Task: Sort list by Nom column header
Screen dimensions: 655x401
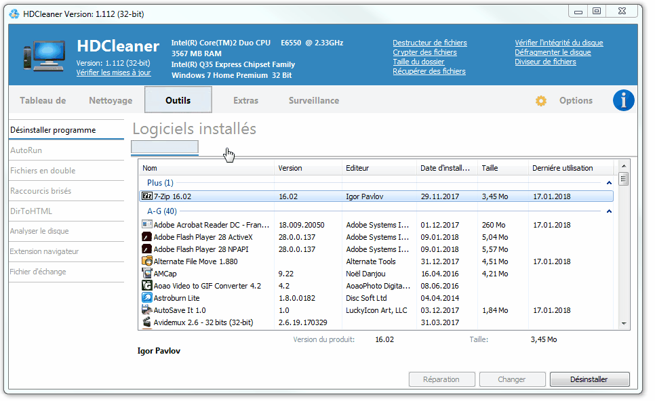Action: [206, 168]
